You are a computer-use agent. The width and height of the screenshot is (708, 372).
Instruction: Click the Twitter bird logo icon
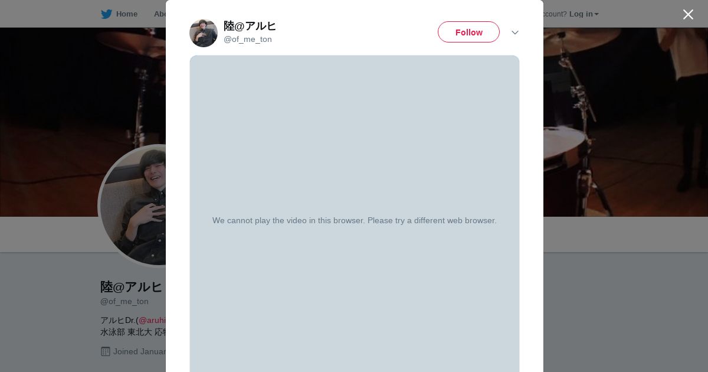click(106, 14)
